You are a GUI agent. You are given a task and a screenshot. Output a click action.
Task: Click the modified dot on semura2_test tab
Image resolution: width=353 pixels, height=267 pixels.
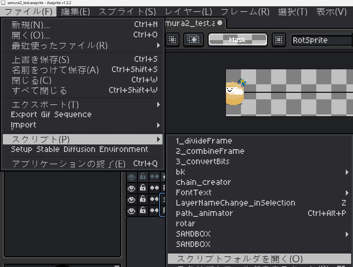[x=220, y=23]
